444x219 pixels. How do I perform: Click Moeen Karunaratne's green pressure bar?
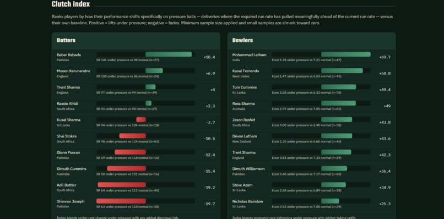(154, 71)
